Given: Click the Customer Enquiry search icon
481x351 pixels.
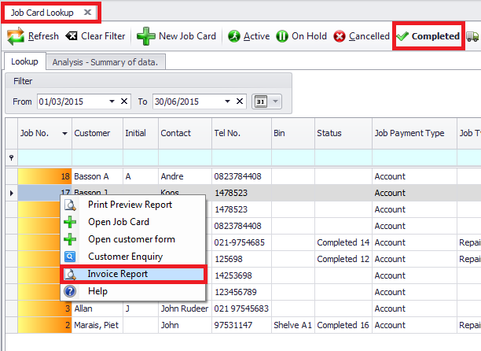Looking at the screenshot, I should click(70, 257).
